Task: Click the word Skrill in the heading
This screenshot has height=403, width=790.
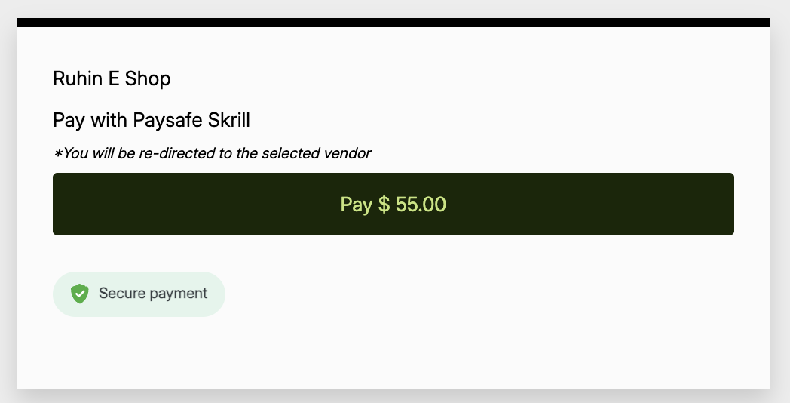Action: [225, 120]
